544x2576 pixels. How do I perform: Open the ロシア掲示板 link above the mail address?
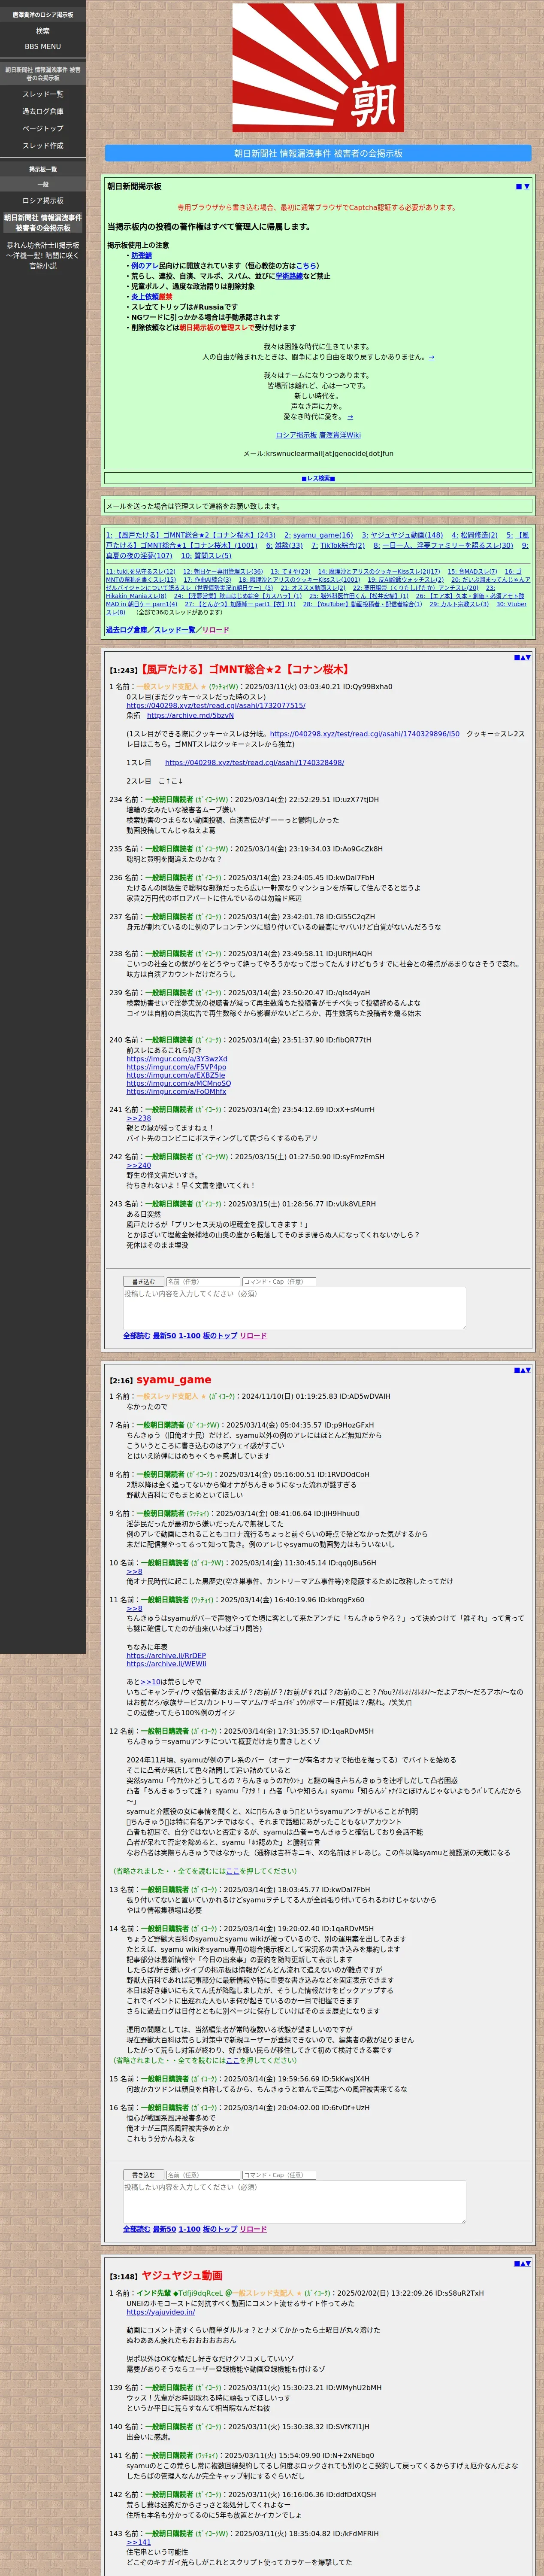(296, 435)
